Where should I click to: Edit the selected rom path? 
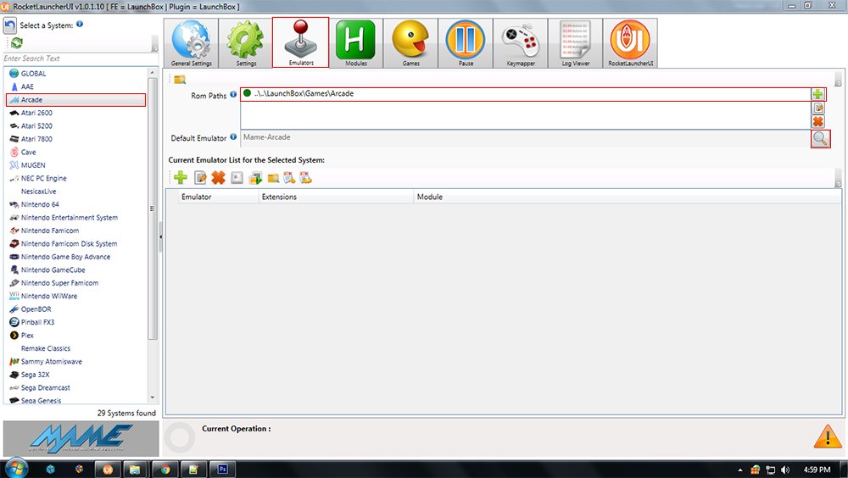[x=817, y=108]
